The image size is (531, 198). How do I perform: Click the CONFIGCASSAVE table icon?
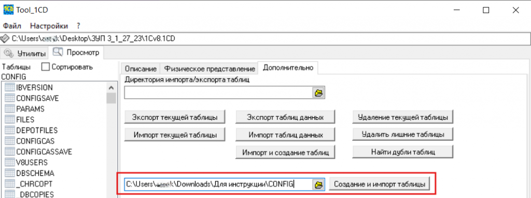[x=10, y=151]
